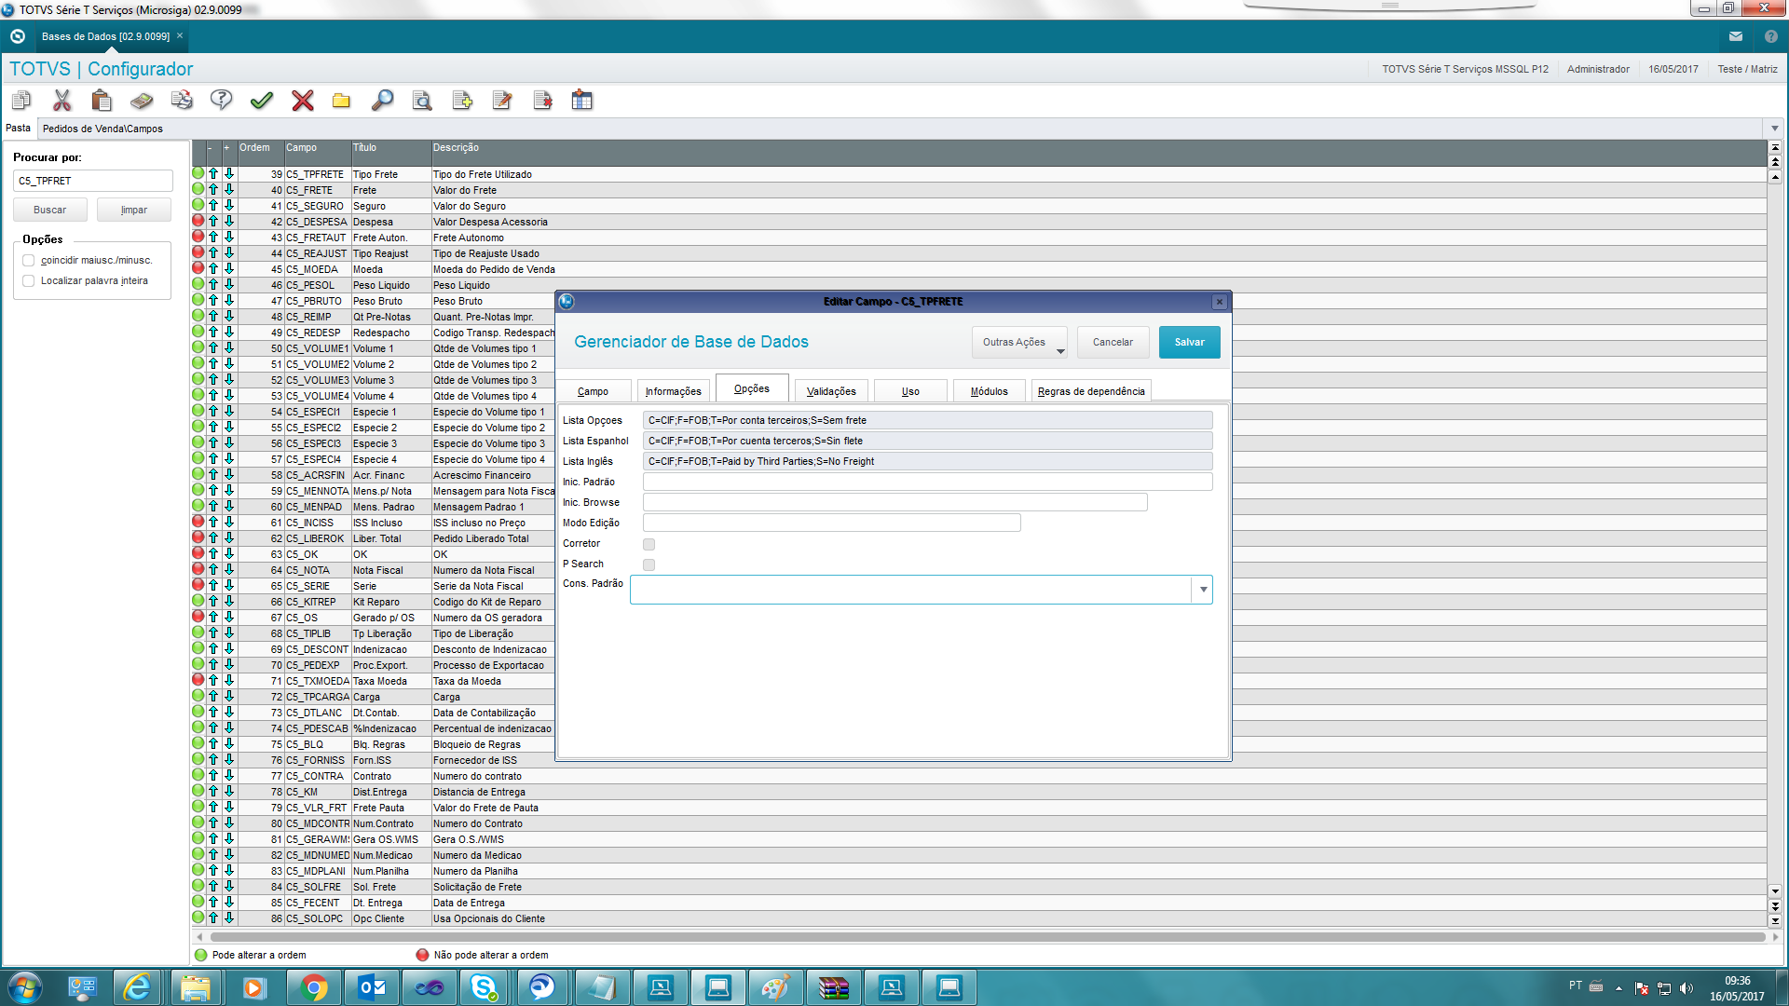Click the Buscar button
This screenshot has width=1789, height=1006.
[50, 211]
